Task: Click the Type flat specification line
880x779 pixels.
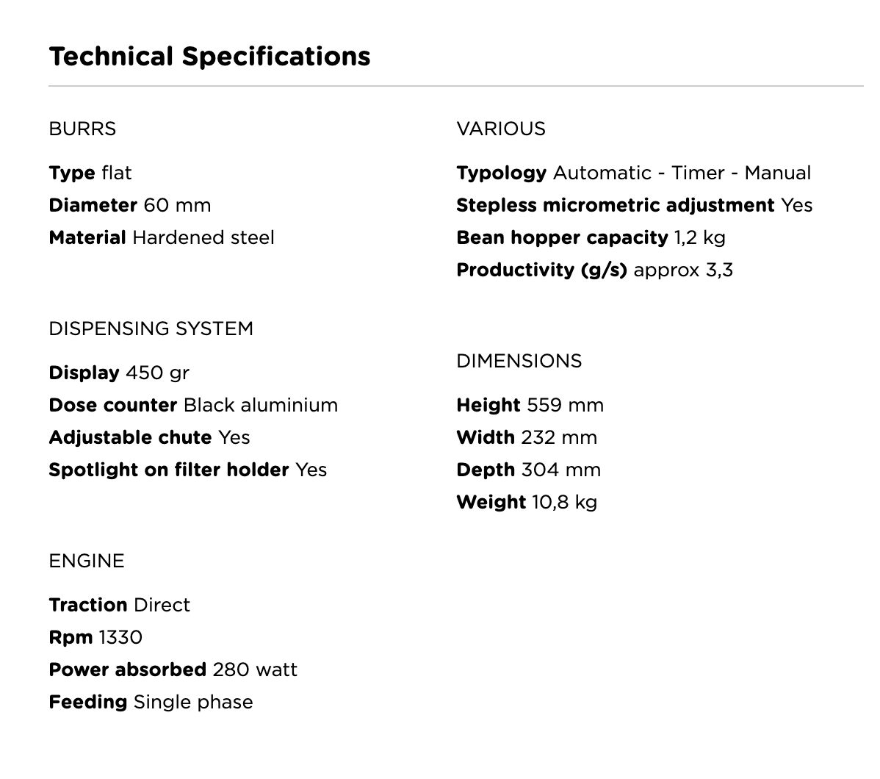Action: point(90,173)
